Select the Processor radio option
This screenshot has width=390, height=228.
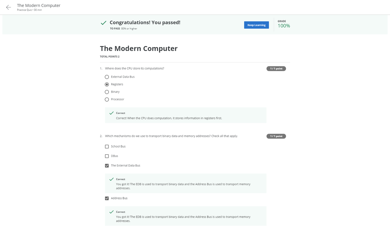[107, 99]
